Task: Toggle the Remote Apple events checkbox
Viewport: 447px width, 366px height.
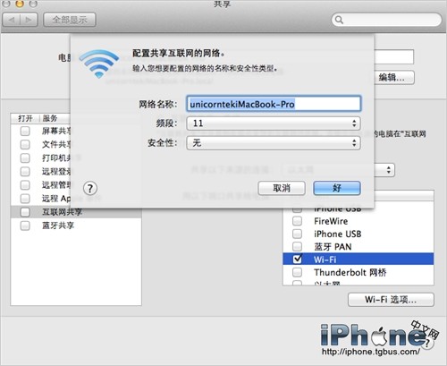Action: (x=25, y=199)
